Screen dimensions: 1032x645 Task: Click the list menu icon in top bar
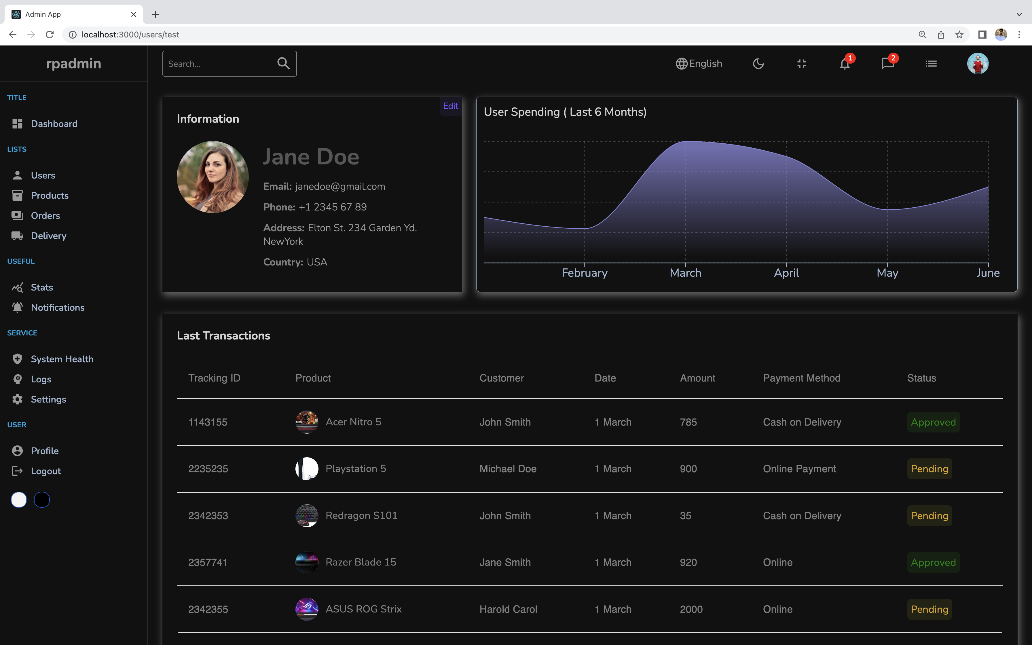click(931, 64)
